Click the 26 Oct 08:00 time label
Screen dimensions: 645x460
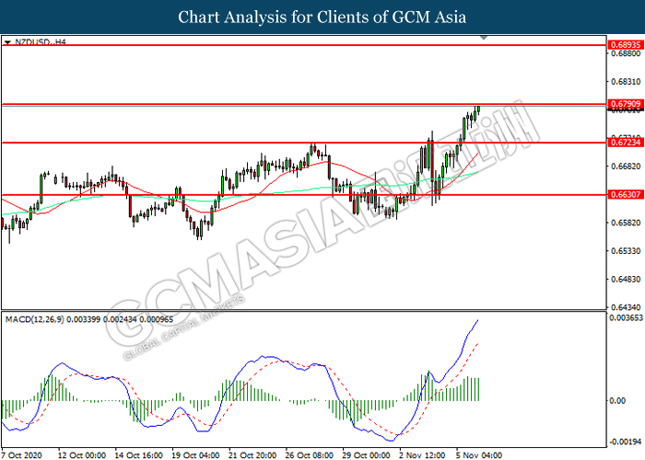point(309,455)
